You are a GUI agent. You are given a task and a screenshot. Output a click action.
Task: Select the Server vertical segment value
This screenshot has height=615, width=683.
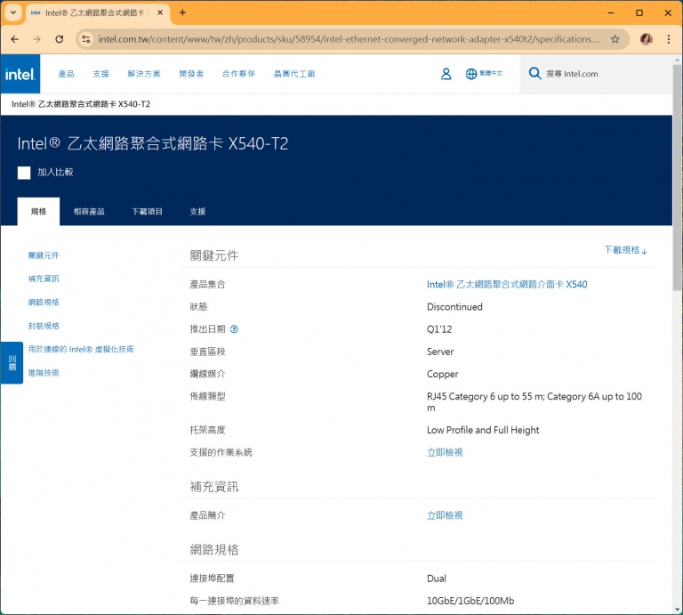point(440,352)
